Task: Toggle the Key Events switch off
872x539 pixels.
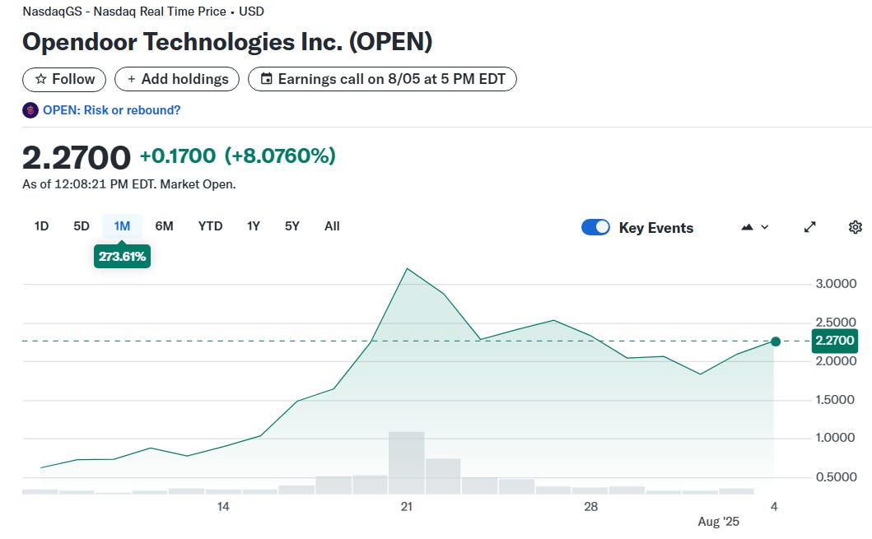Action: 595,227
